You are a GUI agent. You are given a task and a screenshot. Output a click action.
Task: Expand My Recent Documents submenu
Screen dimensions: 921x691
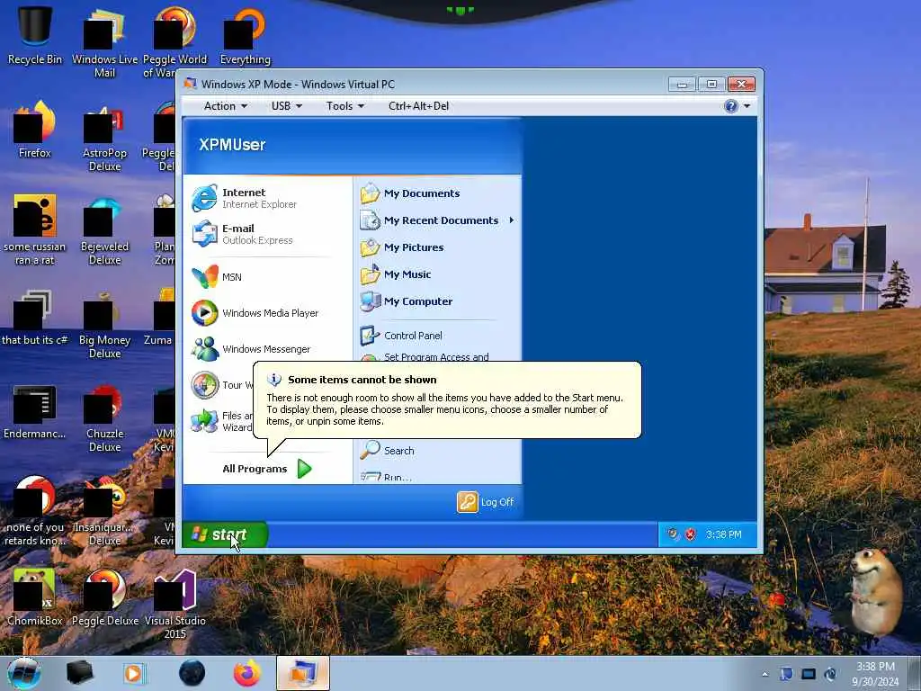pyautogui.click(x=436, y=220)
